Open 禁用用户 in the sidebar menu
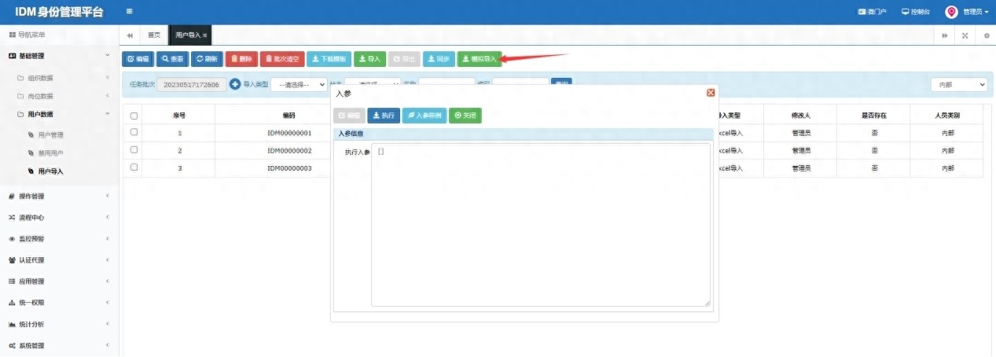The image size is (996, 357). [x=50, y=153]
